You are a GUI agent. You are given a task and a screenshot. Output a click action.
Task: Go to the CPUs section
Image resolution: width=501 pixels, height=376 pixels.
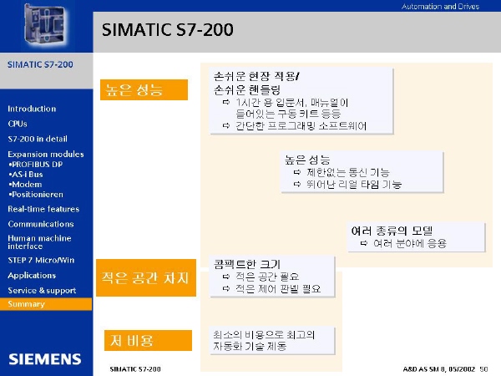pyautogui.click(x=18, y=124)
